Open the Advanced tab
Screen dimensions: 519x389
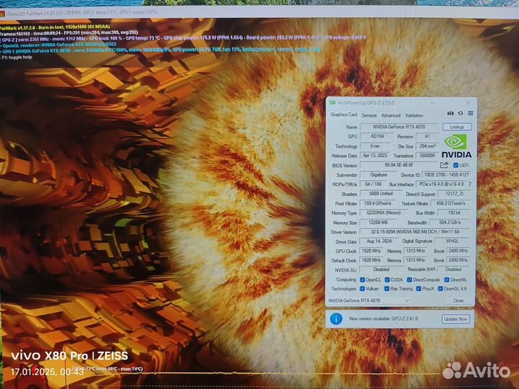391,115
